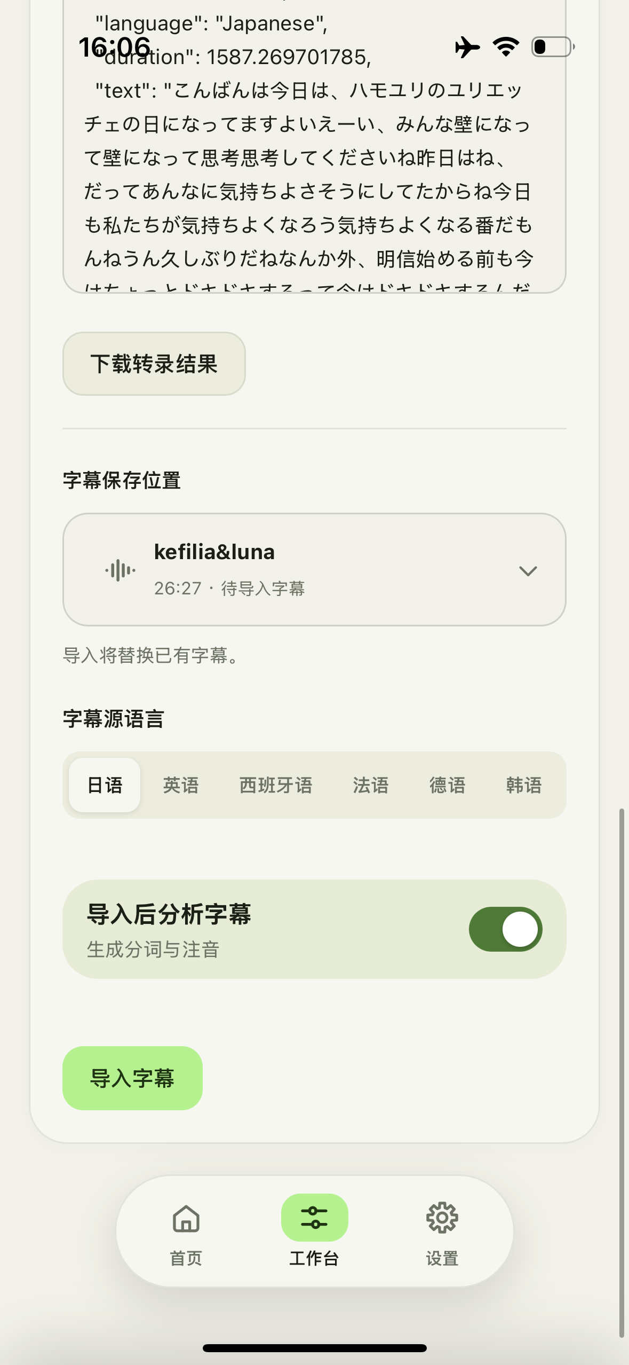
Task: Tap the home house icon
Action: click(186, 1218)
